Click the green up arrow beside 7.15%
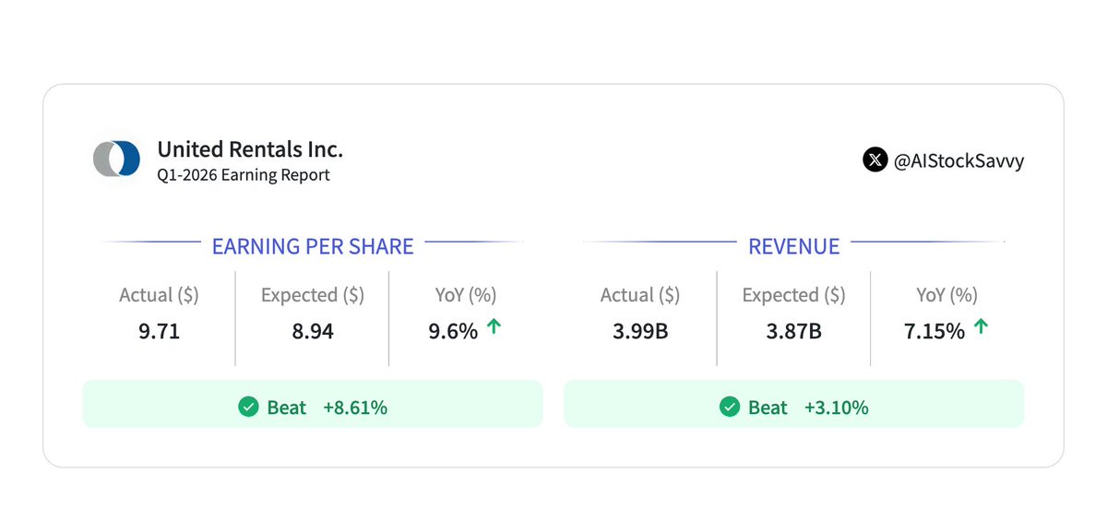 pos(981,326)
